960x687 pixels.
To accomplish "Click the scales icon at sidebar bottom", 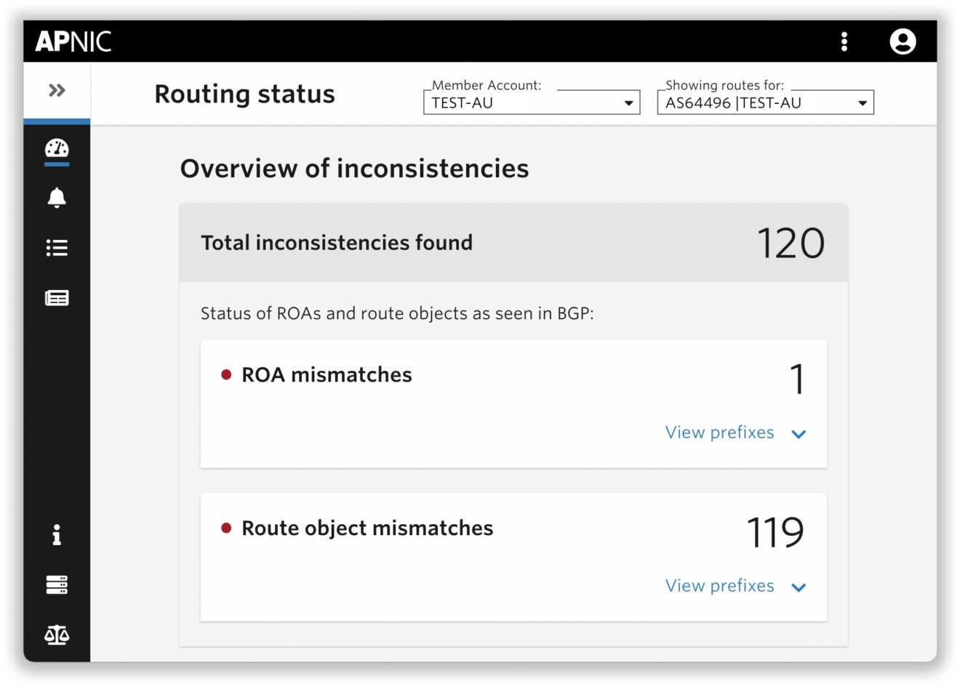I will tap(57, 634).
